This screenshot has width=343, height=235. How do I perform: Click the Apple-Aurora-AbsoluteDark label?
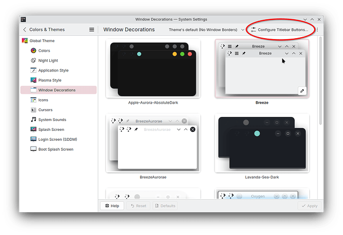153,103
